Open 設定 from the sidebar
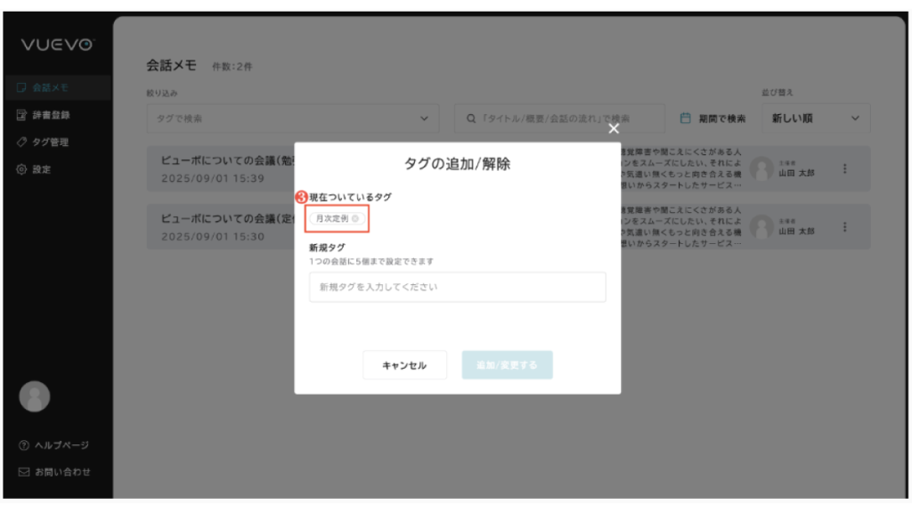This screenshot has height=513, width=912. point(42,169)
